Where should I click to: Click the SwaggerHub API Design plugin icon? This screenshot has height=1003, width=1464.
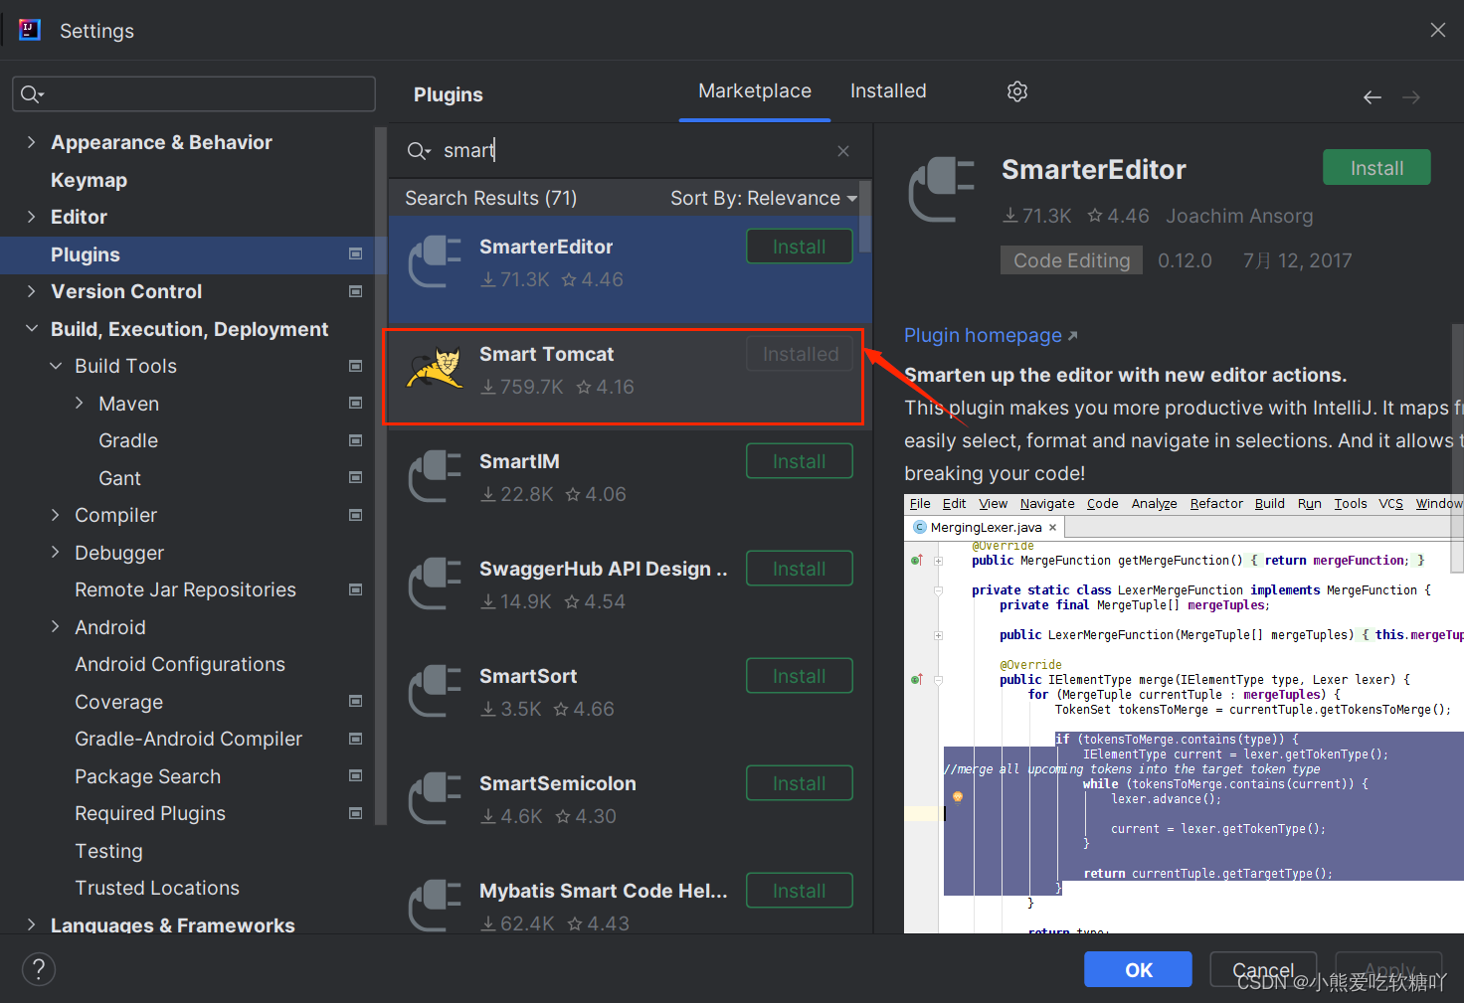pyautogui.click(x=435, y=584)
